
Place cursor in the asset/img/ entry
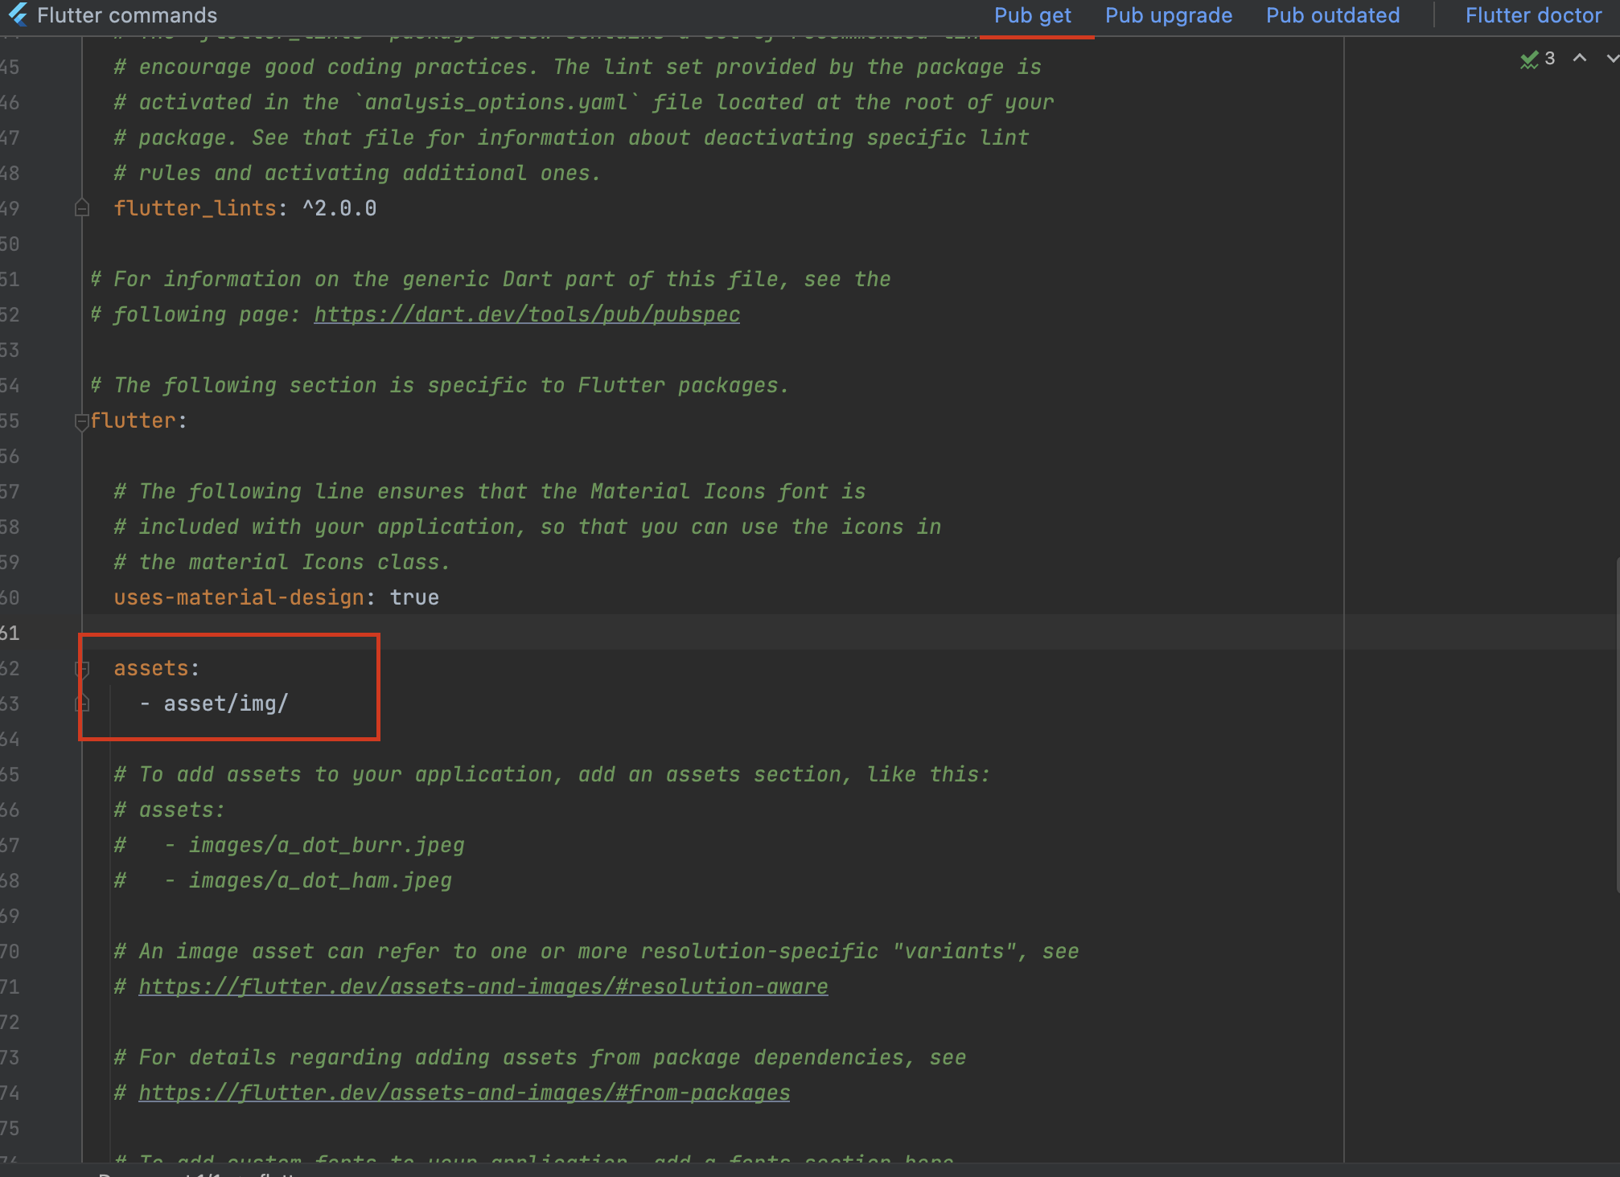225,703
